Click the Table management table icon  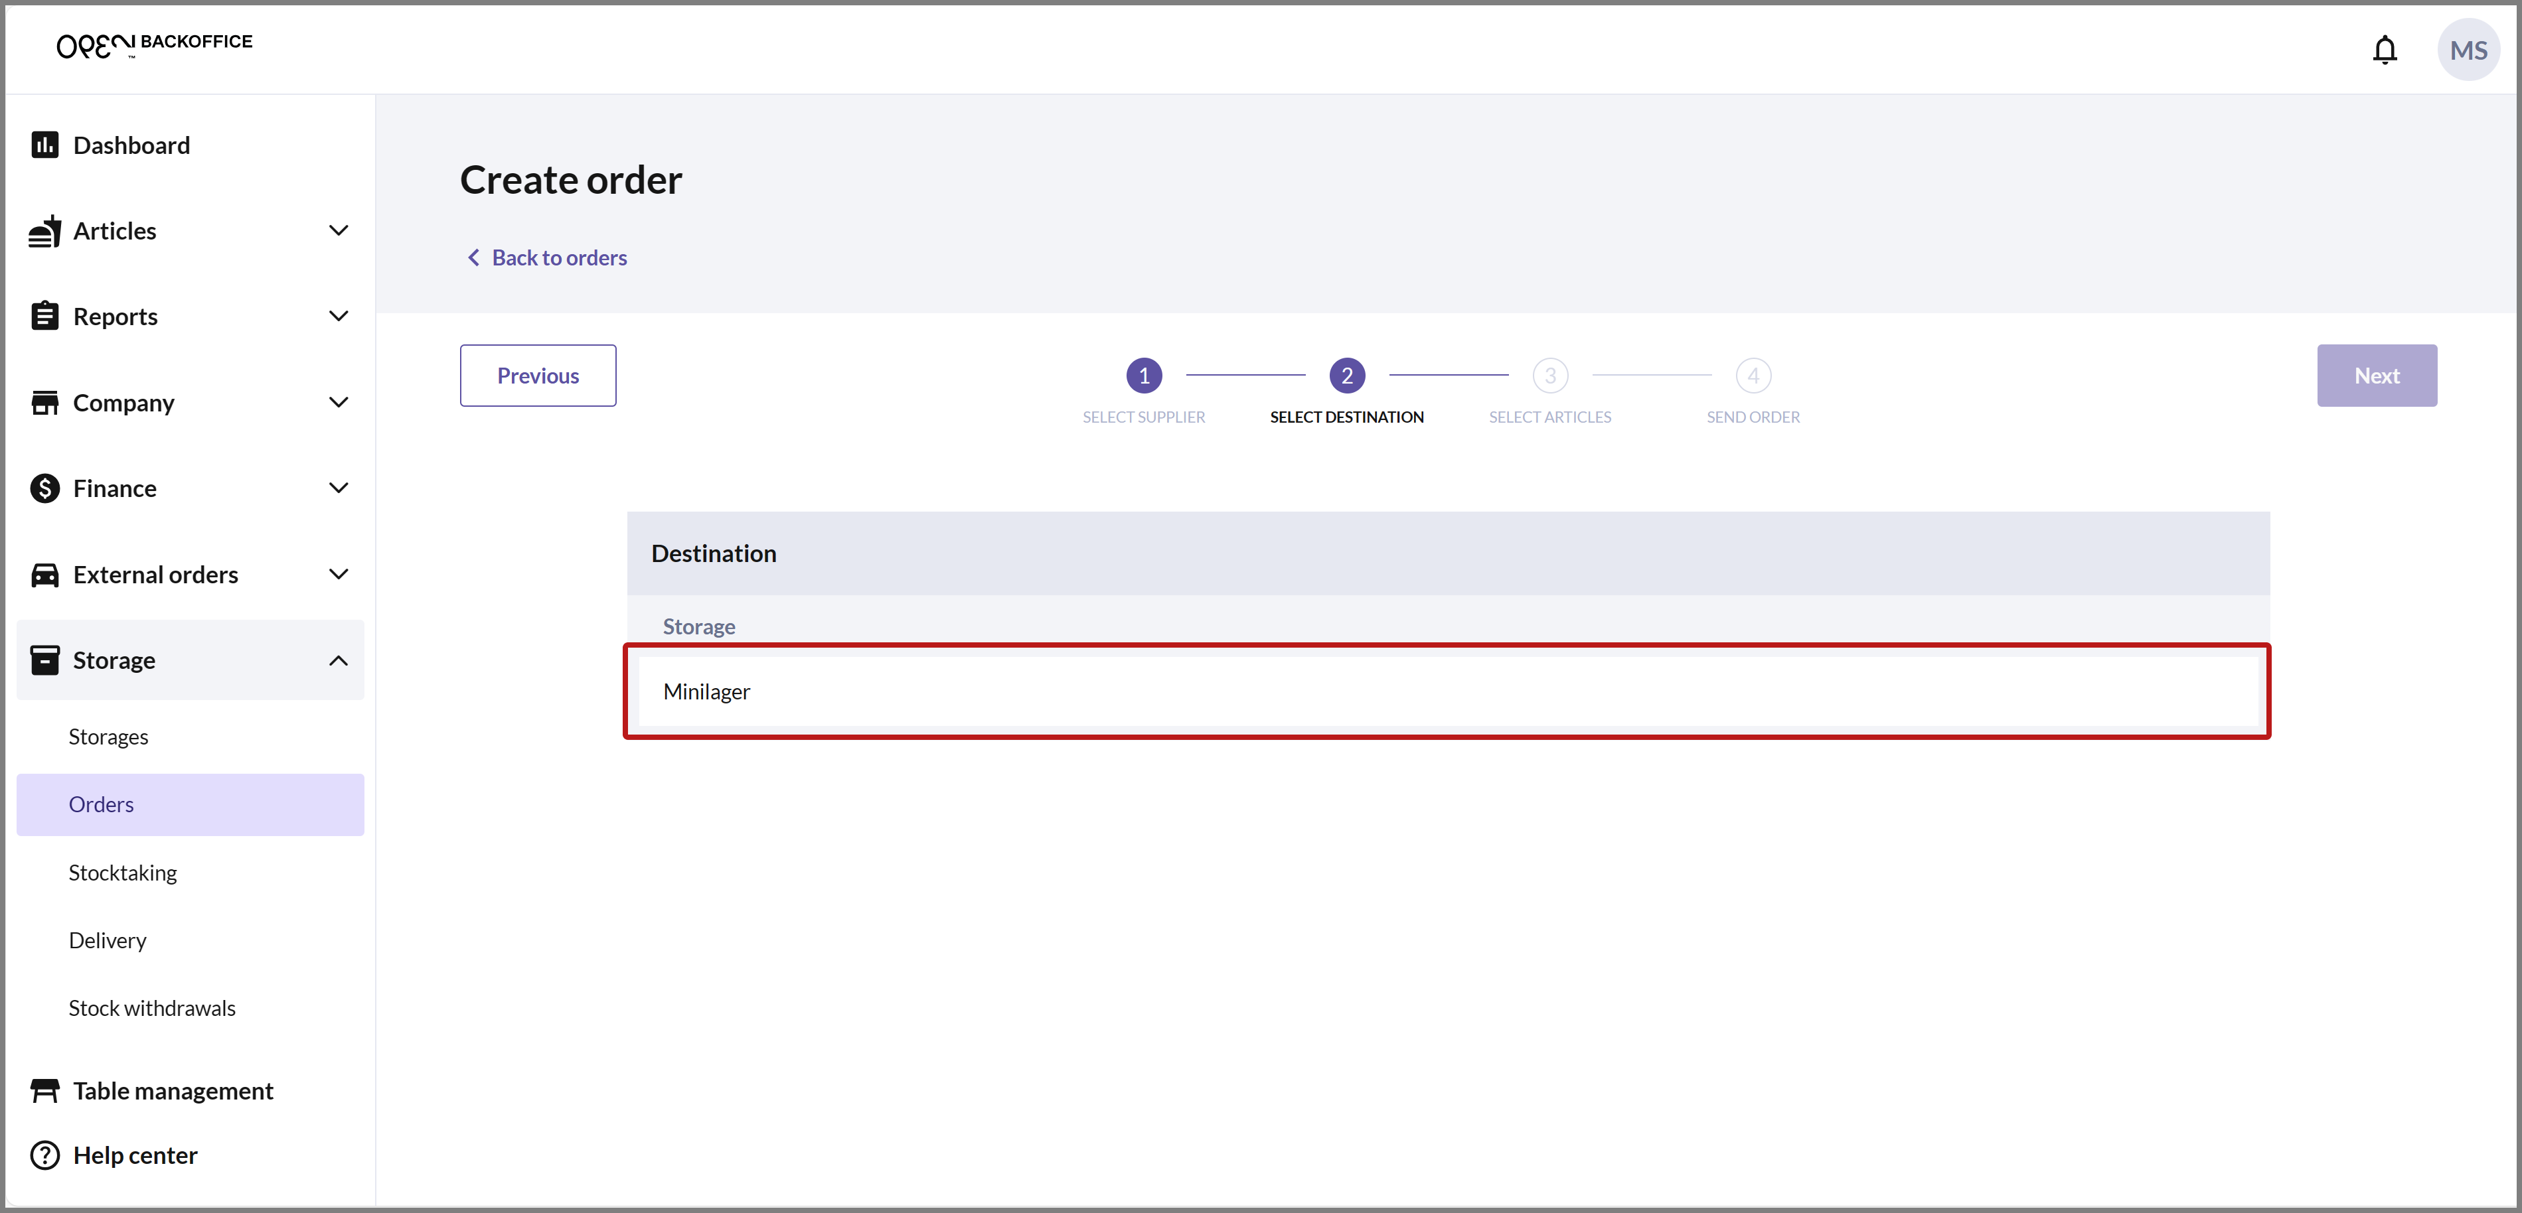coord(45,1091)
